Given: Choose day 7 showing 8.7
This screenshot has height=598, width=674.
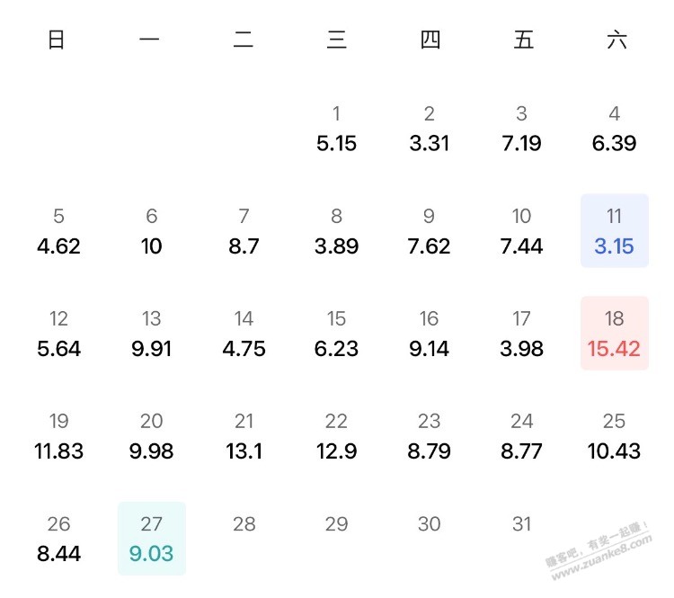Looking at the screenshot, I should (x=244, y=230).
